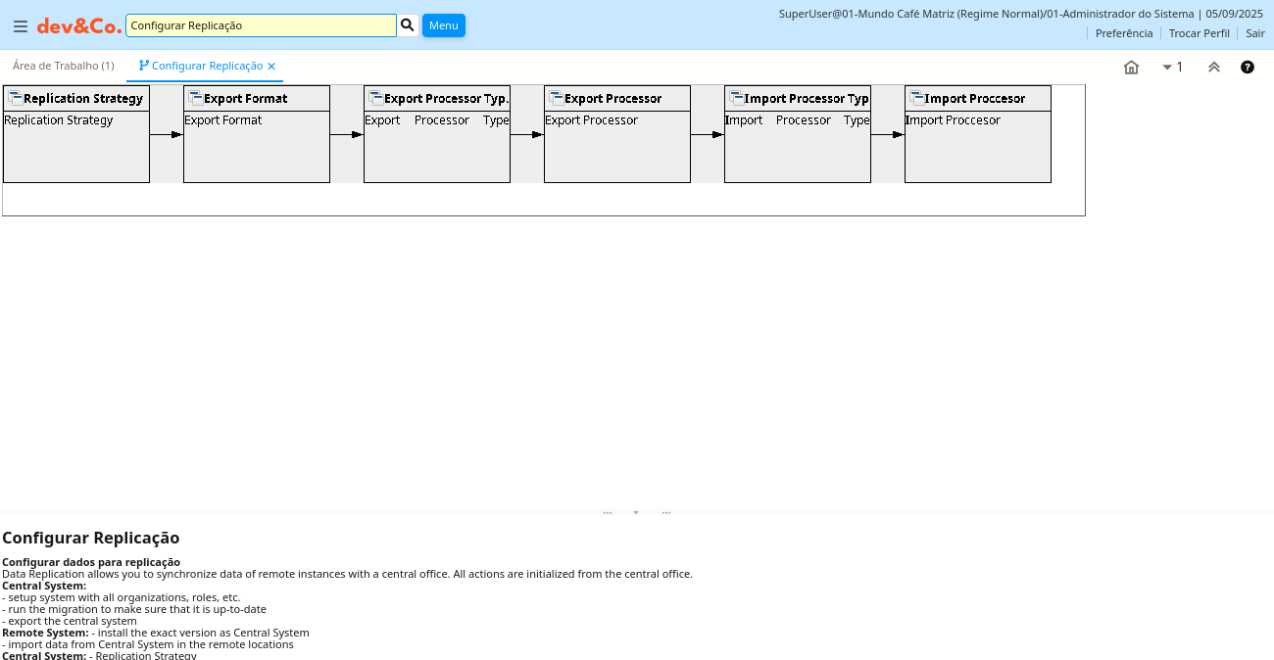Collapse the help panel using center arrow

(636, 512)
